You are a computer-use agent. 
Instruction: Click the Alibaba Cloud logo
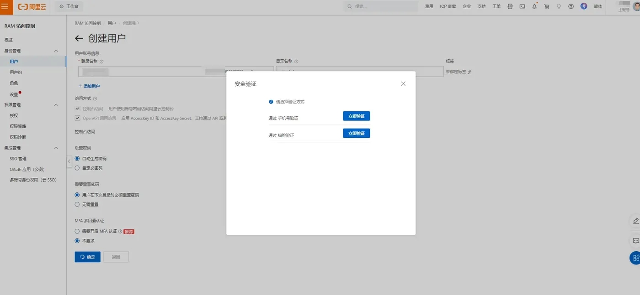coord(32,7)
